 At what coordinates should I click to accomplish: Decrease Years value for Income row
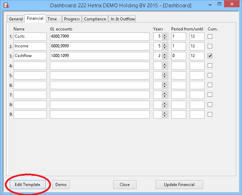tap(165, 48)
